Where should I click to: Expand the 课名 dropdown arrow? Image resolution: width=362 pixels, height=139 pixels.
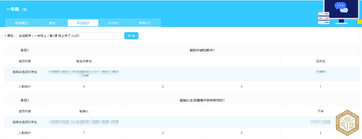117,36
